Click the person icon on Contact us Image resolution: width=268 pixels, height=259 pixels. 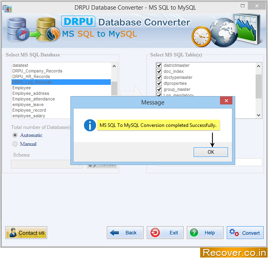(13, 233)
